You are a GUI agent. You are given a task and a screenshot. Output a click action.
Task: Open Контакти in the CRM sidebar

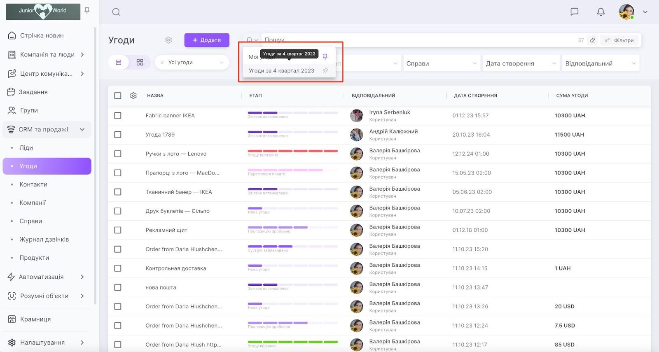tap(33, 184)
